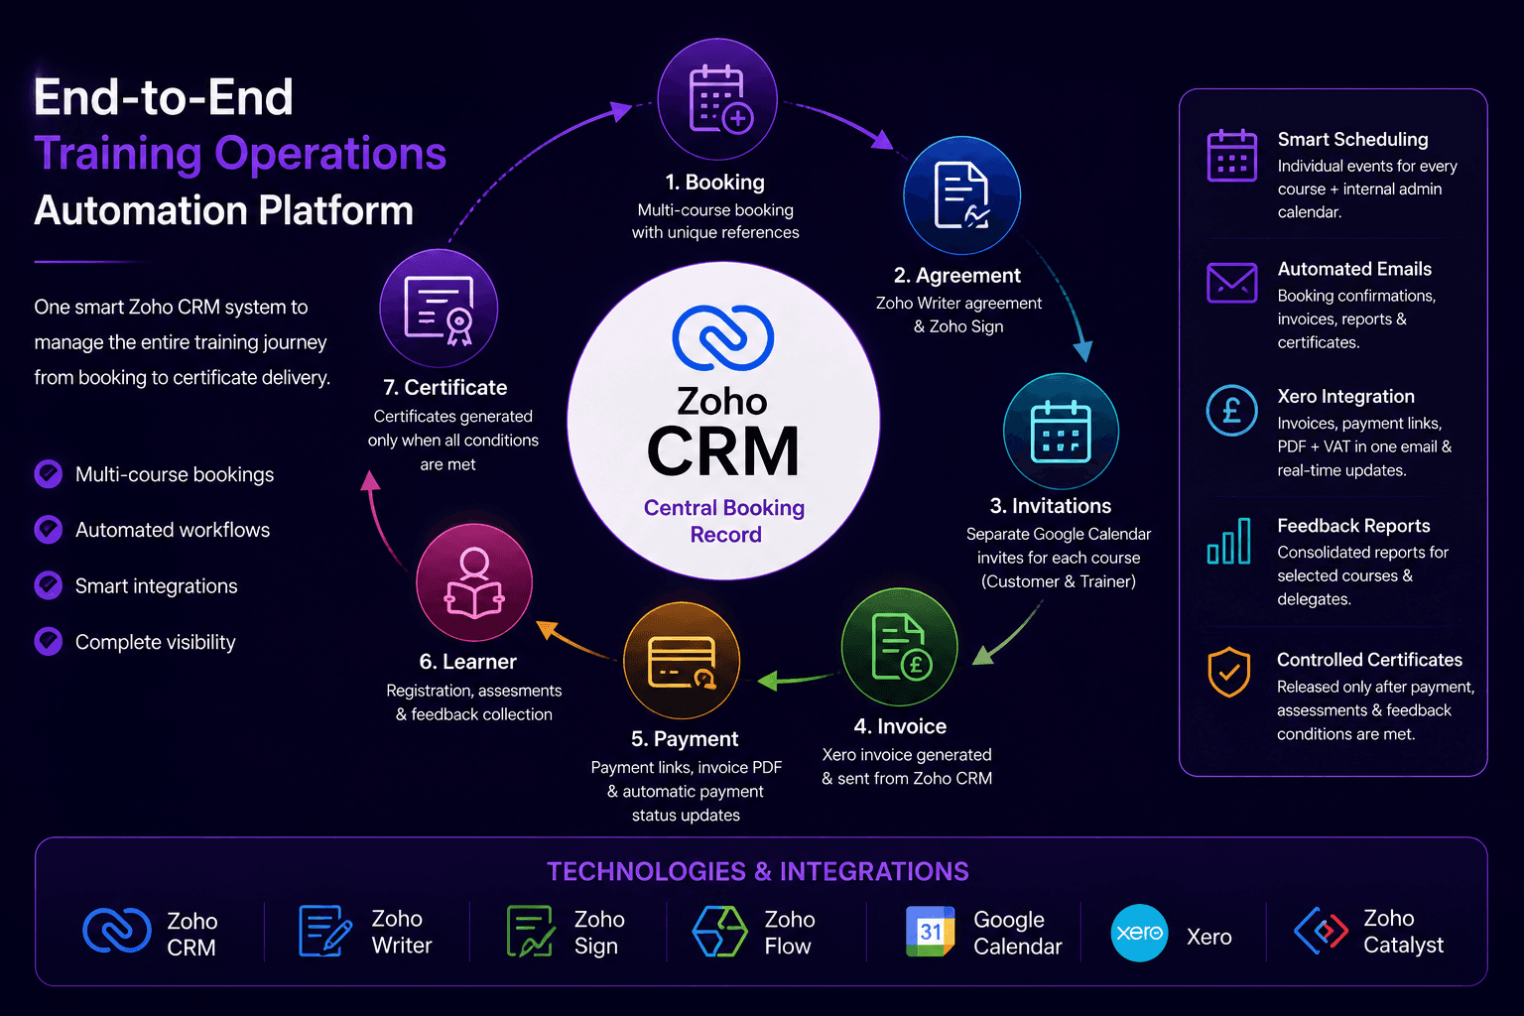Click the 'Xero Integration' title
Image resolution: width=1524 pixels, height=1016 pixels.
[1345, 397]
